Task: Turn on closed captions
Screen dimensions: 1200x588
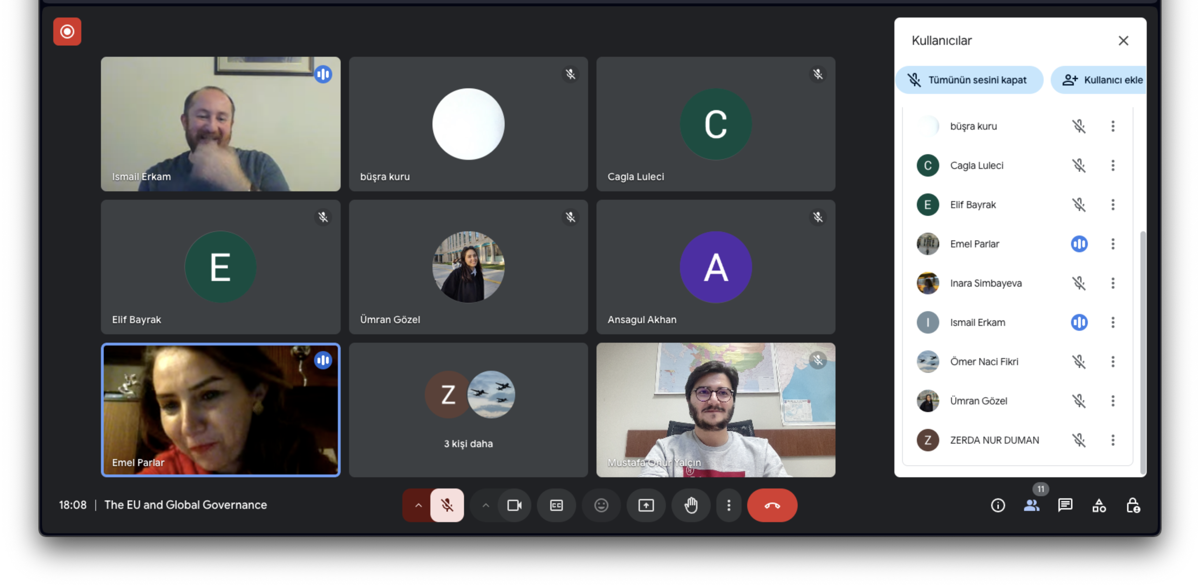Action: click(x=556, y=505)
